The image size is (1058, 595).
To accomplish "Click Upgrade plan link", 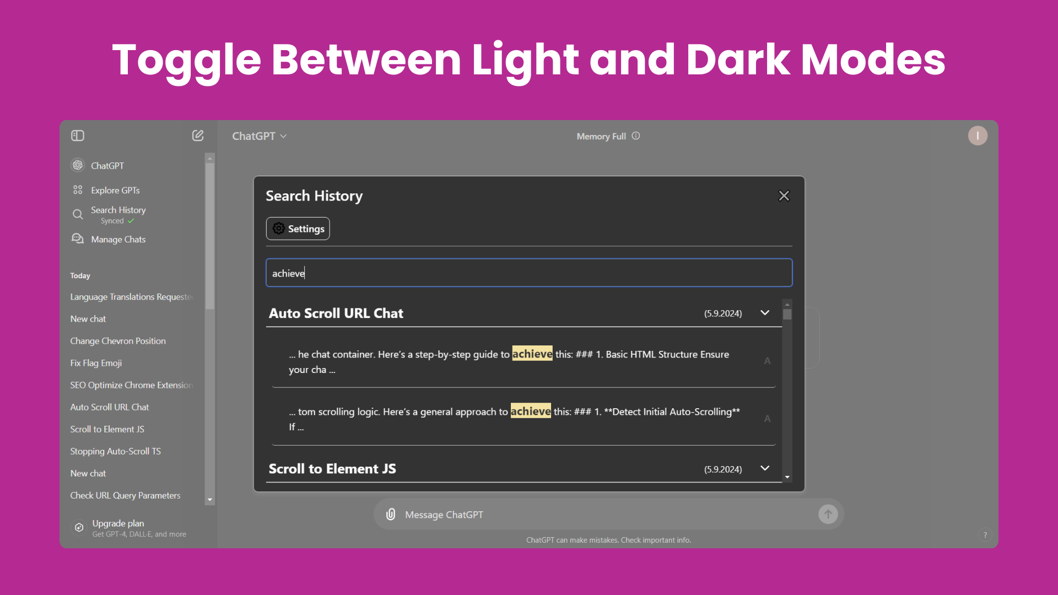I will (118, 523).
